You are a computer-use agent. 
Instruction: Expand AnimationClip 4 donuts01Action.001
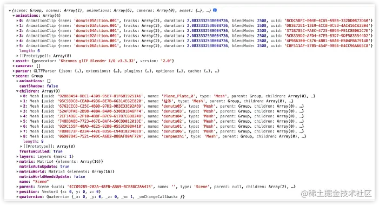pyautogui.click(x=18, y=41)
